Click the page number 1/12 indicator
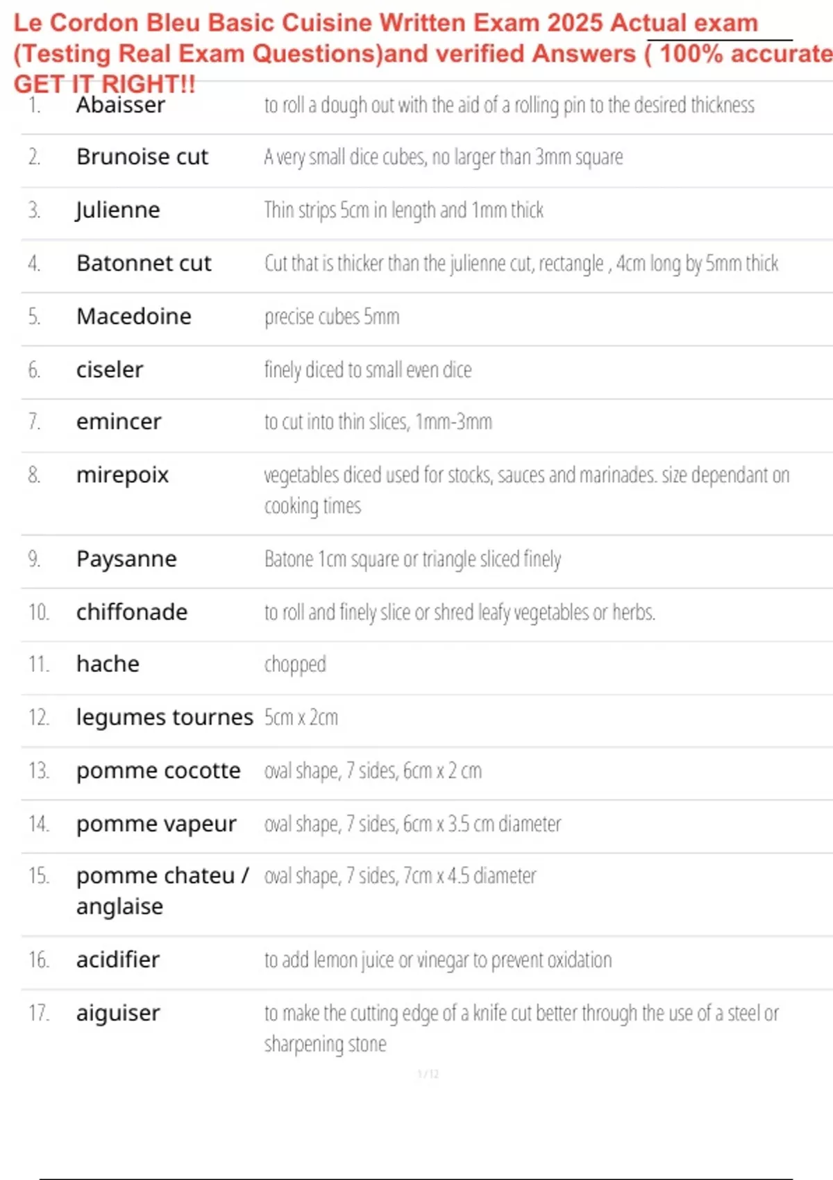Image resolution: width=833 pixels, height=1180 pixels. click(428, 1074)
